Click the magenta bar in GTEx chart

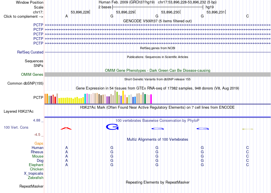click(x=151, y=99)
